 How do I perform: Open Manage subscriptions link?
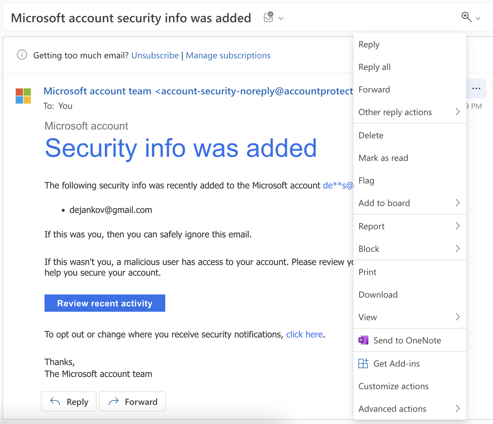(228, 56)
